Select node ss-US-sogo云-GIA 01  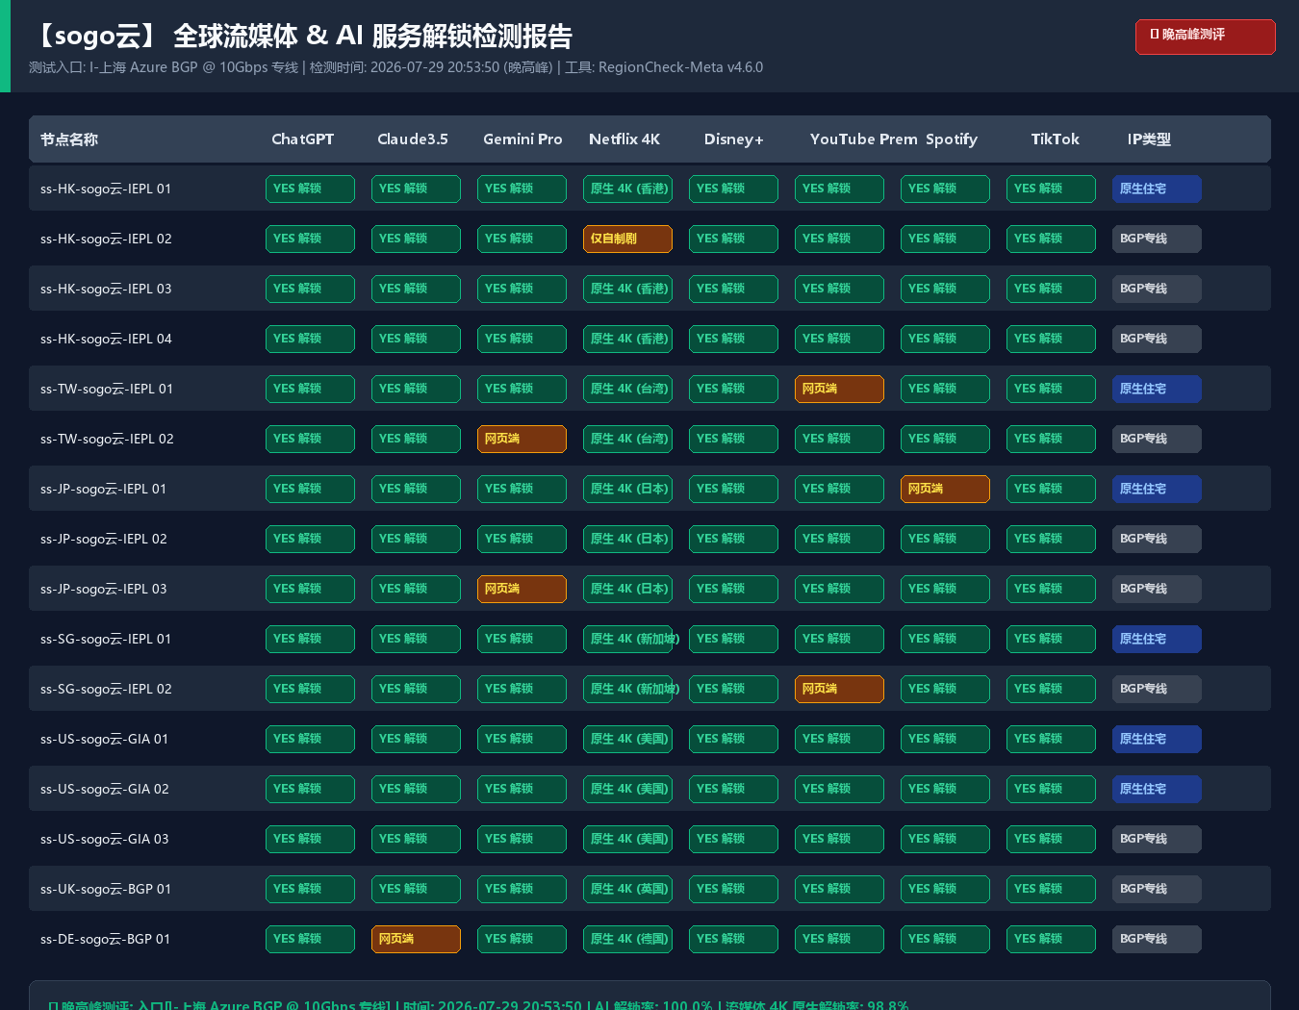point(105,739)
